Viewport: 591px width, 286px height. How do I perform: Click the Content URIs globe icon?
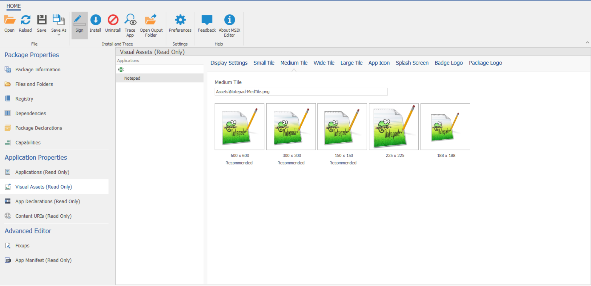click(x=8, y=216)
